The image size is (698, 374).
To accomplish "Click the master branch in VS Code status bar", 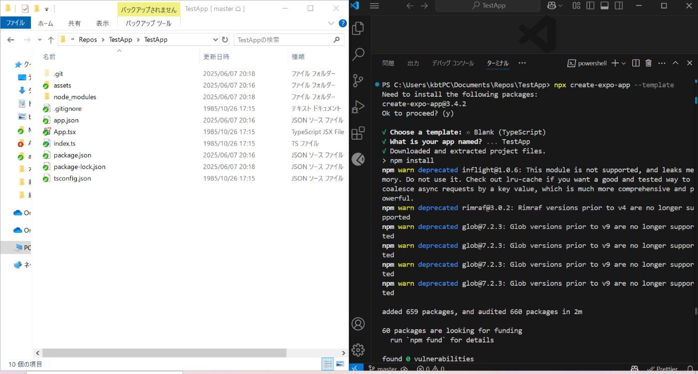I will 382,369.
